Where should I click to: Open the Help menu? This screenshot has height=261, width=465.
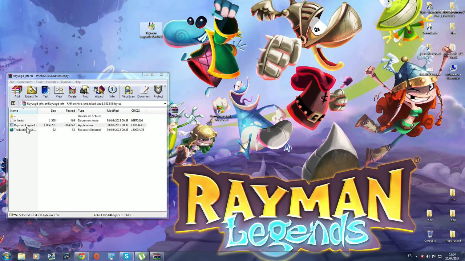(x=77, y=82)
